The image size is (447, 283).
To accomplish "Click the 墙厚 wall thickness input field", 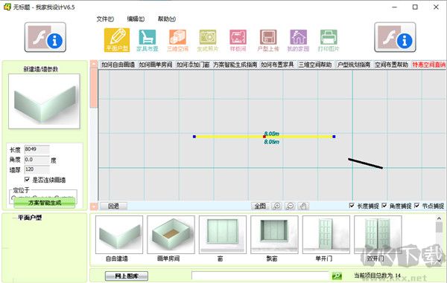I will click(37, 169).
